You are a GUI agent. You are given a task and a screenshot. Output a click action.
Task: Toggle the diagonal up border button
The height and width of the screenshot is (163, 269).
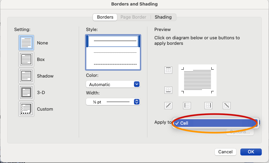[x=168, y=105]
